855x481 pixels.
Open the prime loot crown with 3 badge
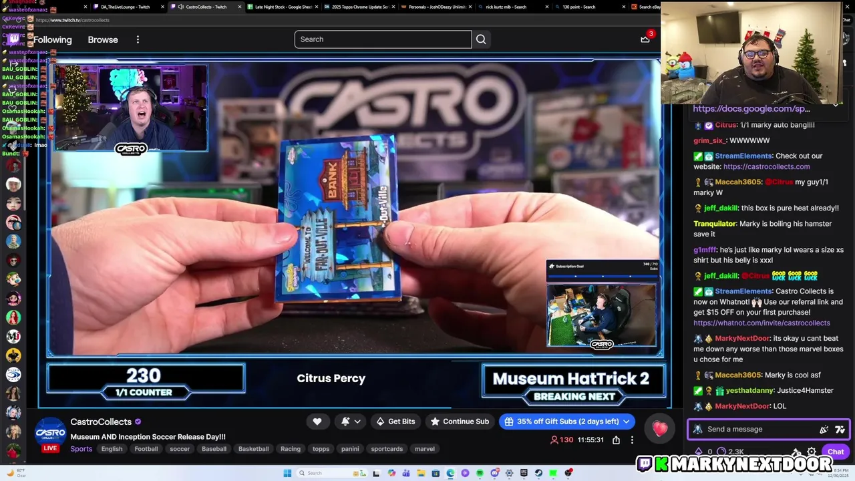[x=645, y=39]
